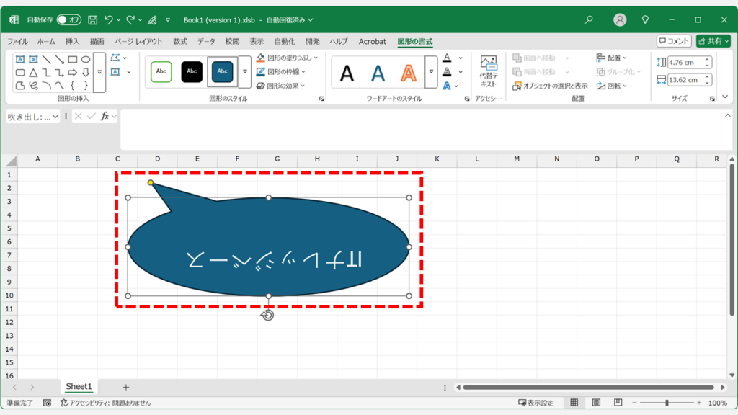Click the orange outlined WordArt A style

tap(409, 72)
